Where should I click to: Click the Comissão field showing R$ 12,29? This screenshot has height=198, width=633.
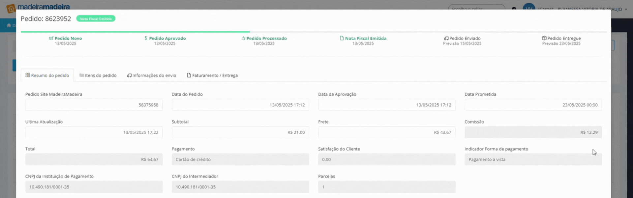(533, 132)
